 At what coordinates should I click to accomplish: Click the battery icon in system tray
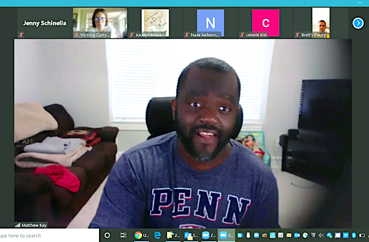tap(362, 235)
